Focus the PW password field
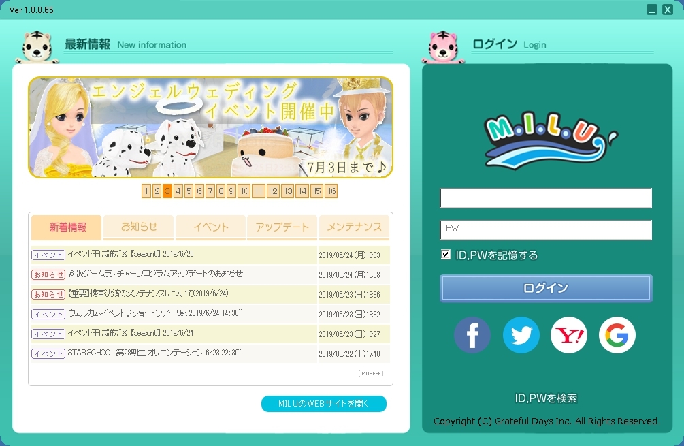684x446 pixels. [x=546, y=230]
